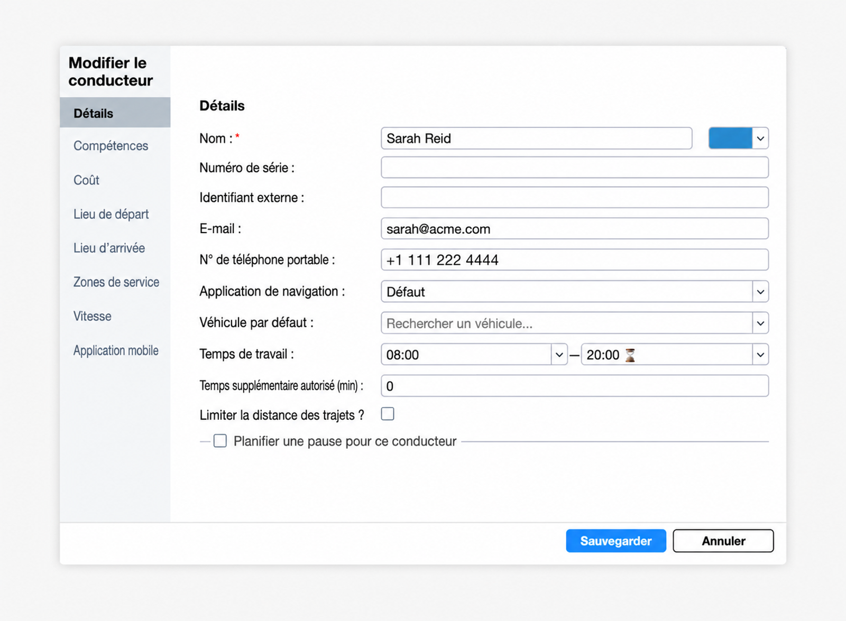Focus the Temps supplémentaire autorisé field

[x=575, y=386]
